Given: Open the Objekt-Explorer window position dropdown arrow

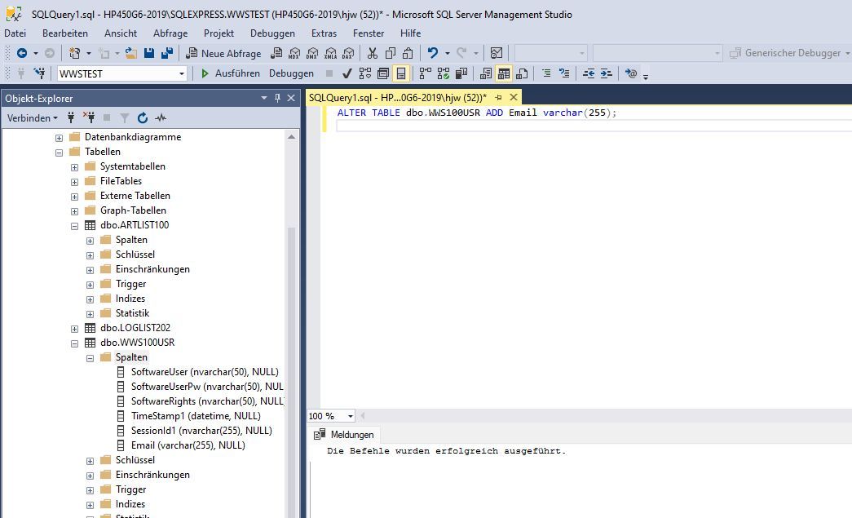Looking at the screenshot, I should (264, 99).
